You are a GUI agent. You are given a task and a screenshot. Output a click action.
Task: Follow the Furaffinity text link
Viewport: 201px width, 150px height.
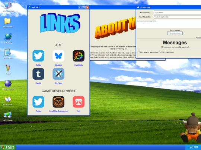79,65
